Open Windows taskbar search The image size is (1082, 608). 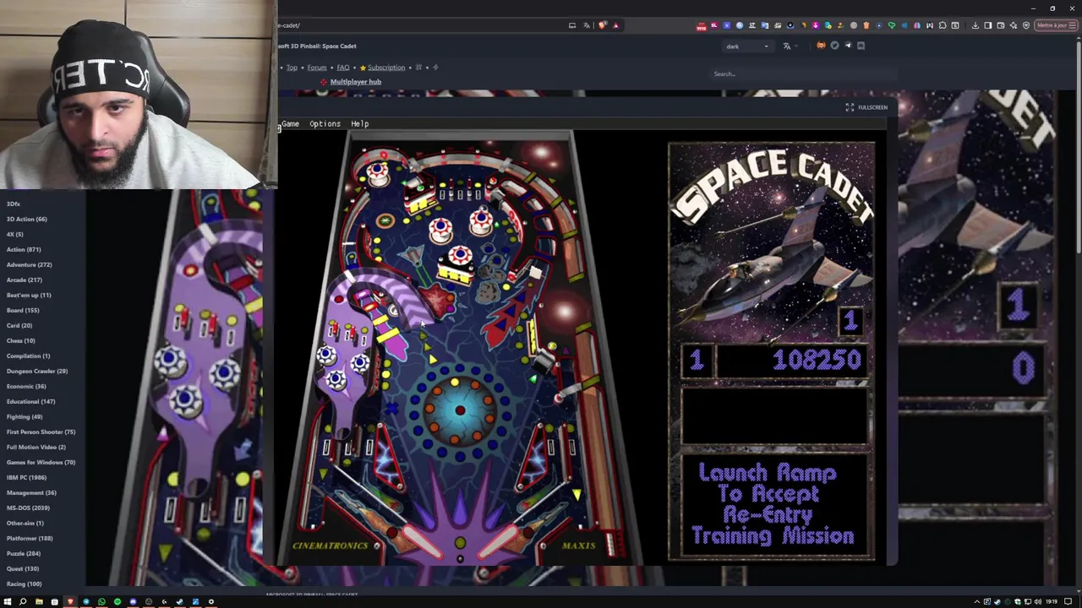click(23, 602)
